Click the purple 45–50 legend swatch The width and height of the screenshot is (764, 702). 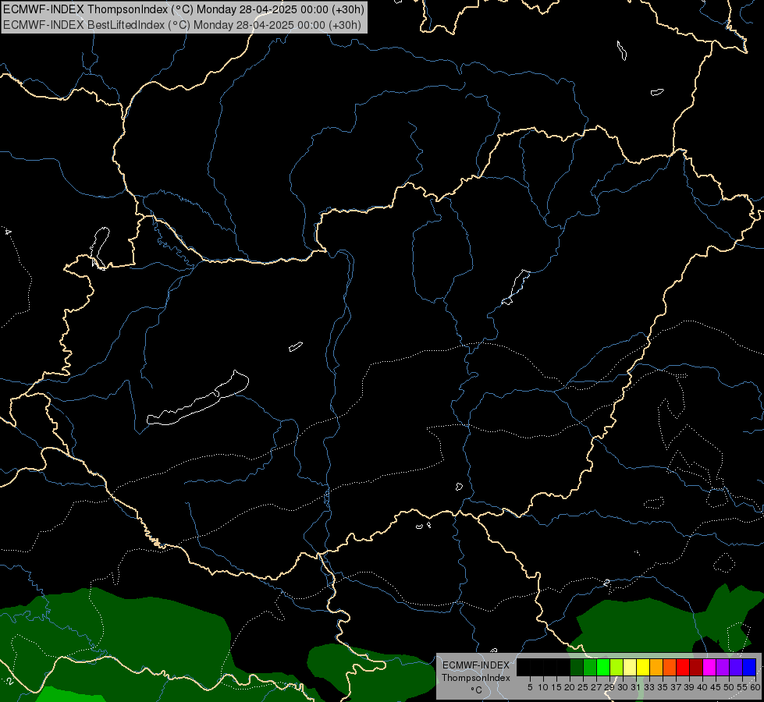pos(723,667)
